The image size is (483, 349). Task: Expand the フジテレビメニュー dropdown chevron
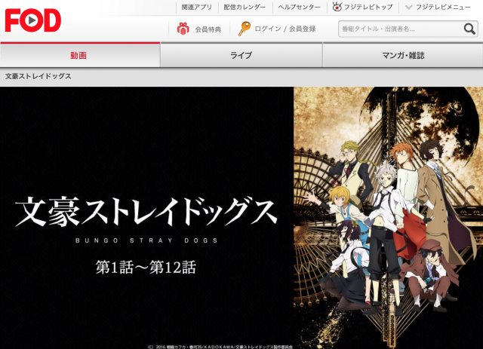click(408, 7)
